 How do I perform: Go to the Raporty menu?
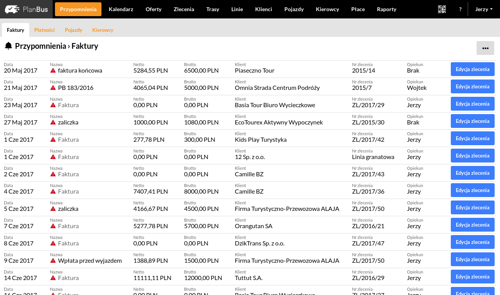(386, 9)
